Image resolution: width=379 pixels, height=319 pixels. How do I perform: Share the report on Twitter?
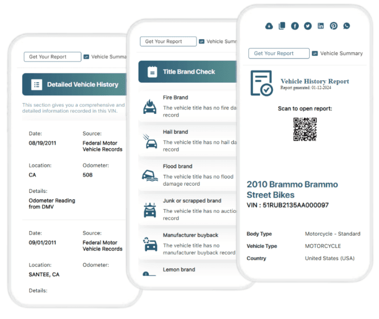(308, 26)
